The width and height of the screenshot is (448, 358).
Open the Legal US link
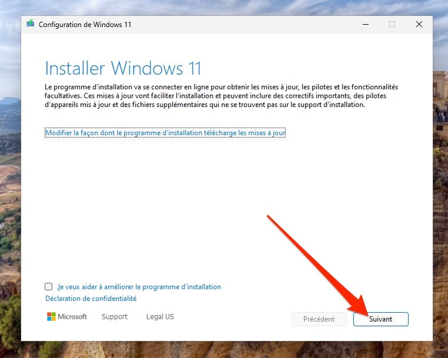160,317
